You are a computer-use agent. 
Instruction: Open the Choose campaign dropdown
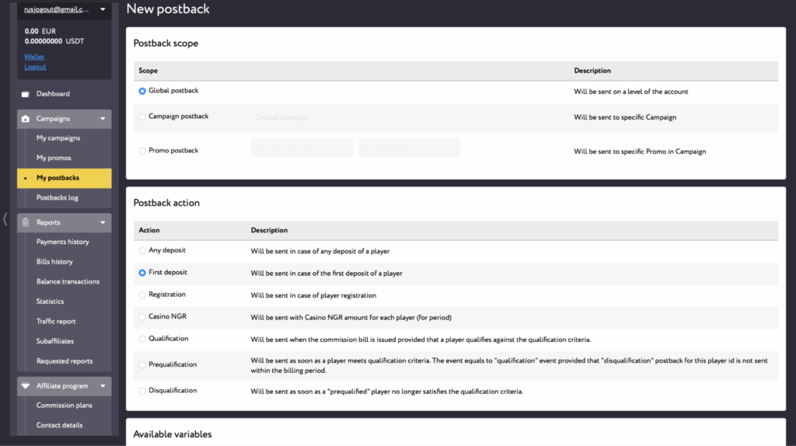tap(326, 117)
